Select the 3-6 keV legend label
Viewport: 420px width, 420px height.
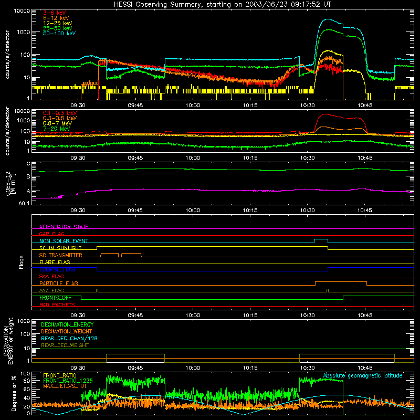(55, 13)
